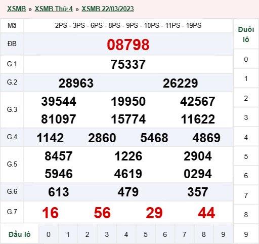The image size is (259, 244).
Task: Click the special prize number 08798
Action: pyautogui.click(x=128, y=45)
